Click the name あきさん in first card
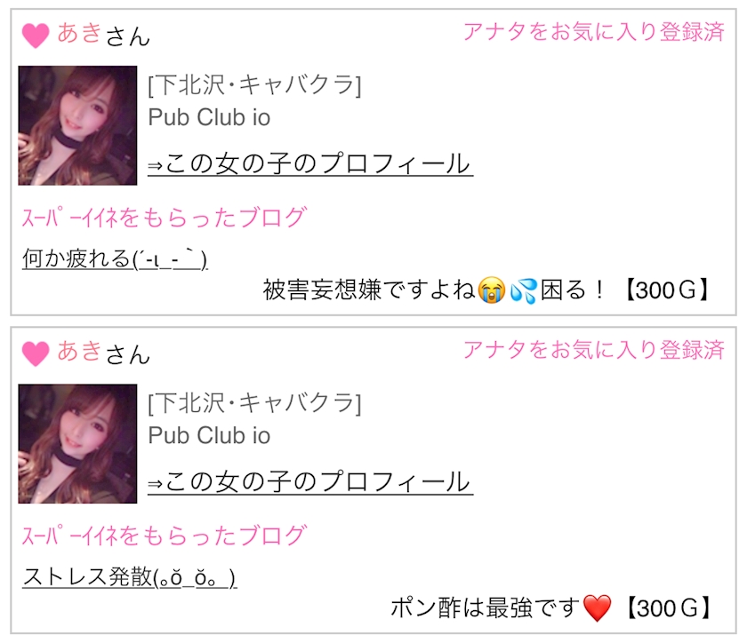This screenshot has height=635, width=747. tap(103, 35)
